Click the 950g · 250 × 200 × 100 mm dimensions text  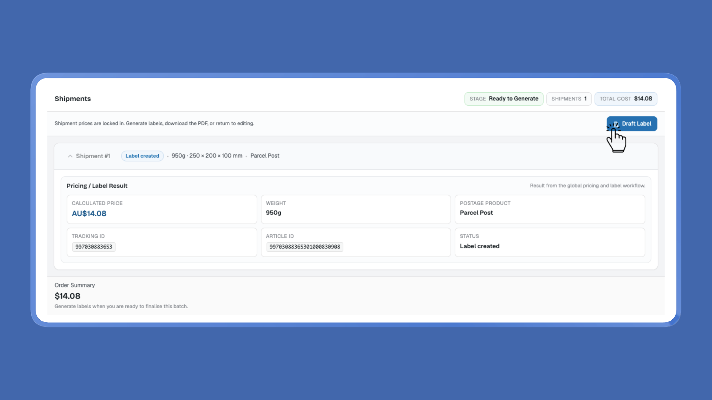pyautogui.click(x=207, y=156)
